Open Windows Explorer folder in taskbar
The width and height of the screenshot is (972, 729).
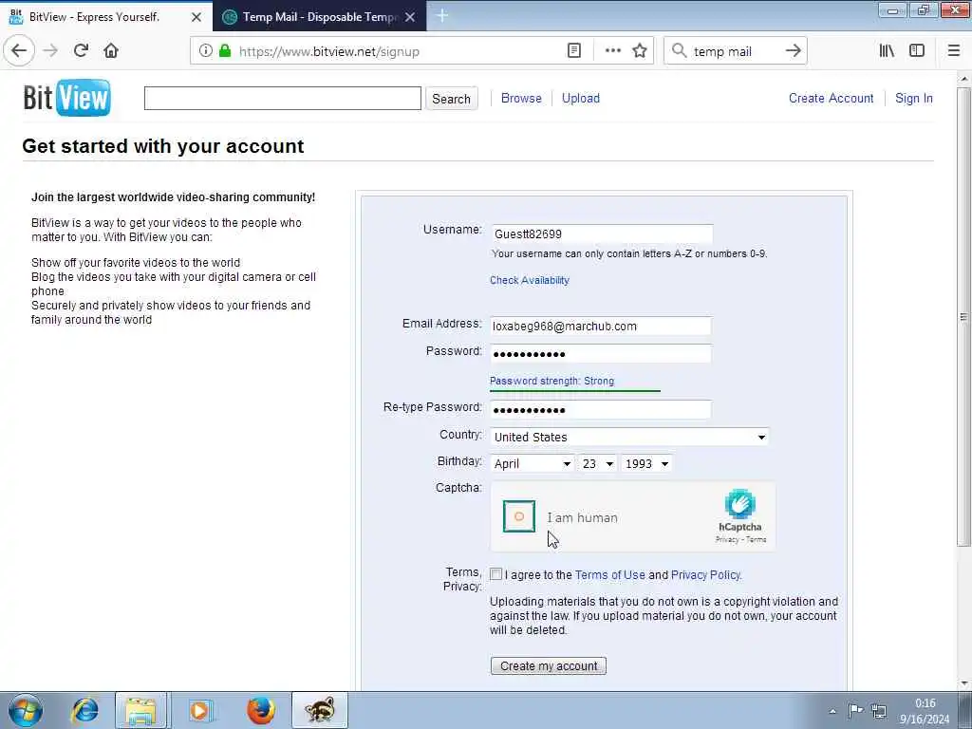coord(141,710)
